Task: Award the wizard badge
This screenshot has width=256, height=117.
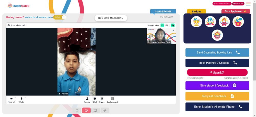Action: [x=224, y=22]
